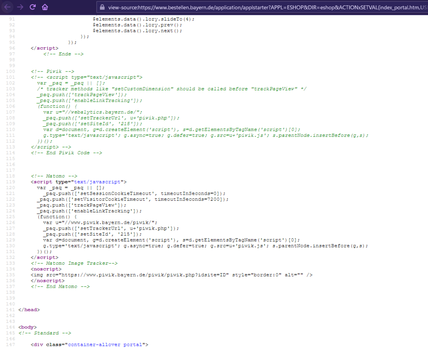This screenshot has width=428, height=348.
Task: Click the closing </script> tag on line 96
Action: (44, 48)
